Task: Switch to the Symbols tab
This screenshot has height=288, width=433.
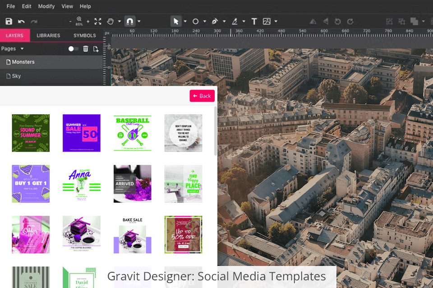Action: pyautogui.click(x=85, y=36)
